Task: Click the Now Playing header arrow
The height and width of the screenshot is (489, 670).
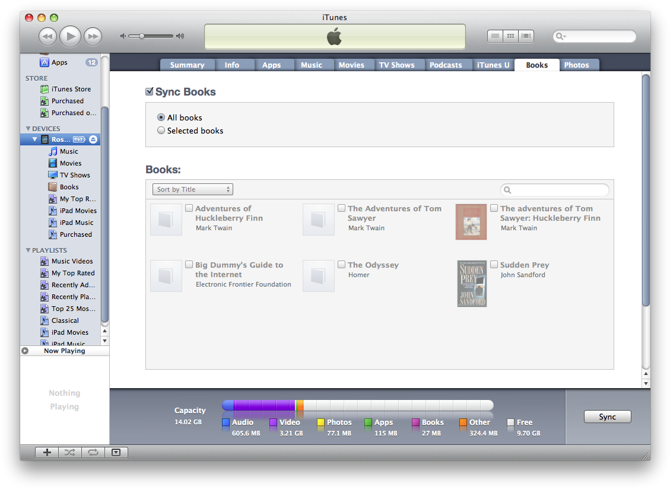Action: click(x=25, y=351)
